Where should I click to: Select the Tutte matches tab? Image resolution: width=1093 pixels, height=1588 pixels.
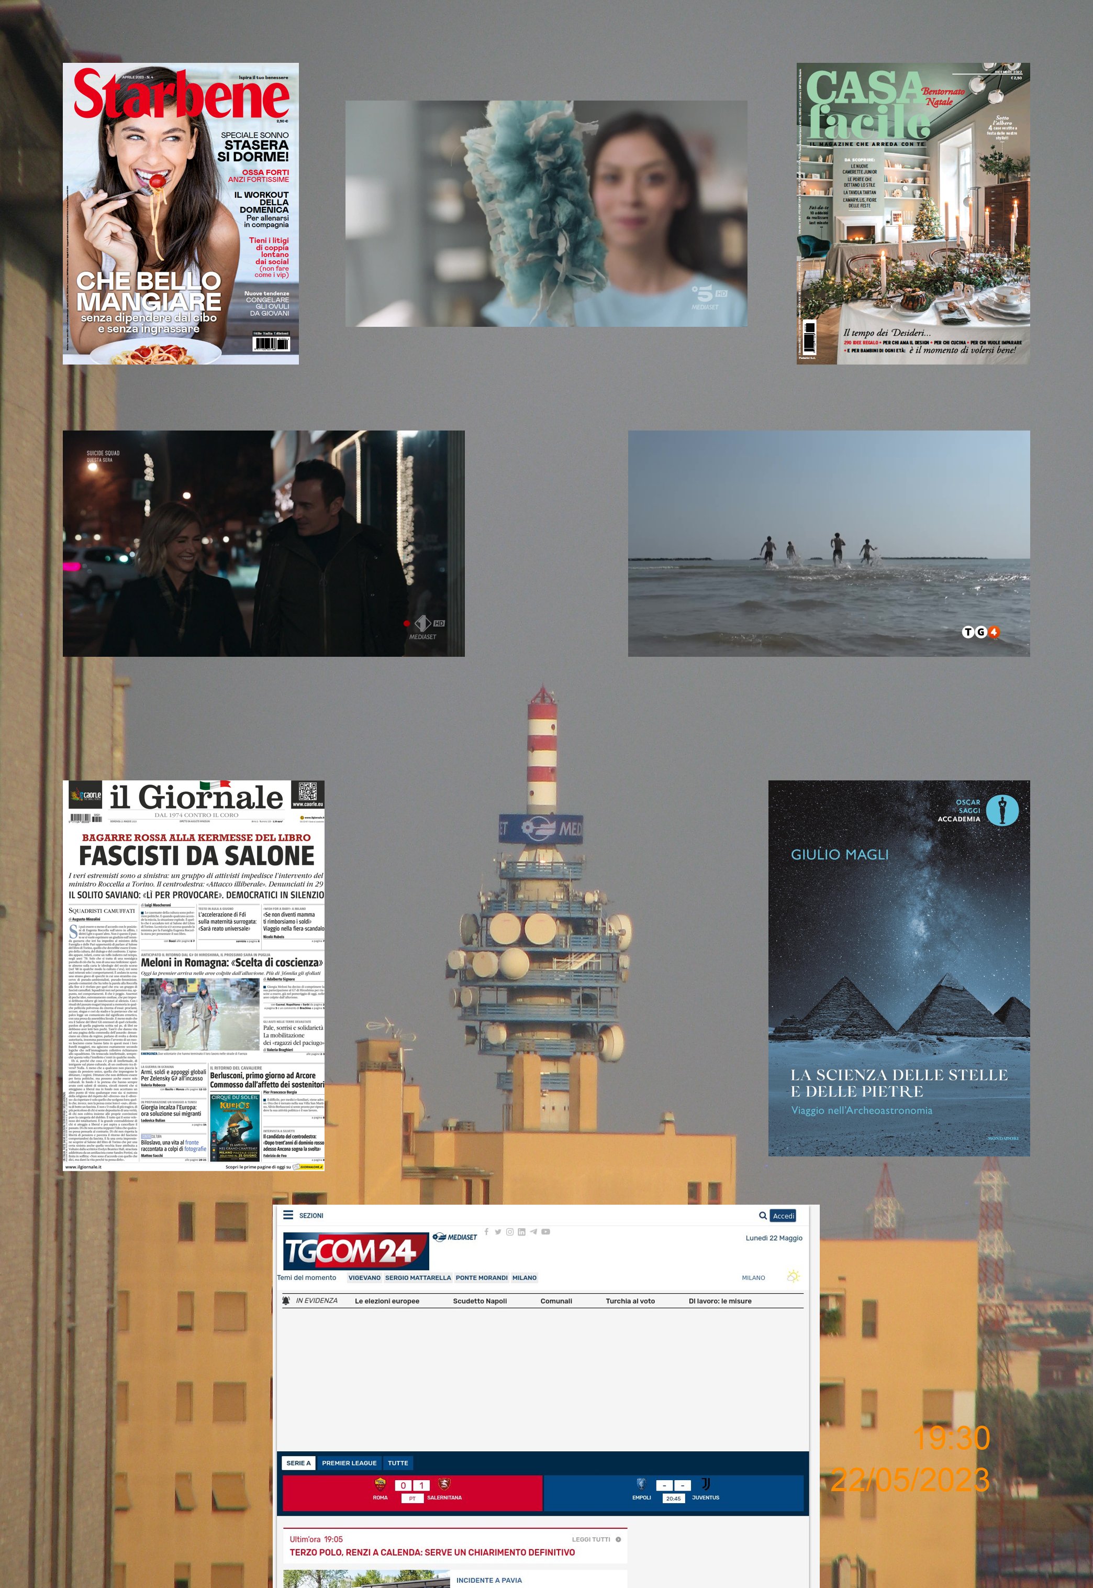[x=398, y=1463]
